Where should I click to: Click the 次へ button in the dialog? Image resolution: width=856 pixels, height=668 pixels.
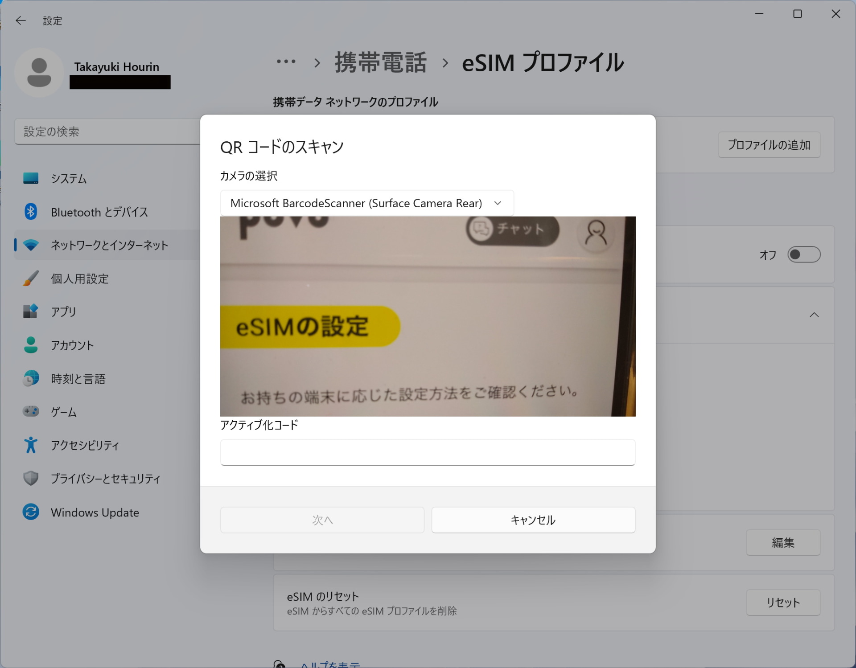(322, 520)
